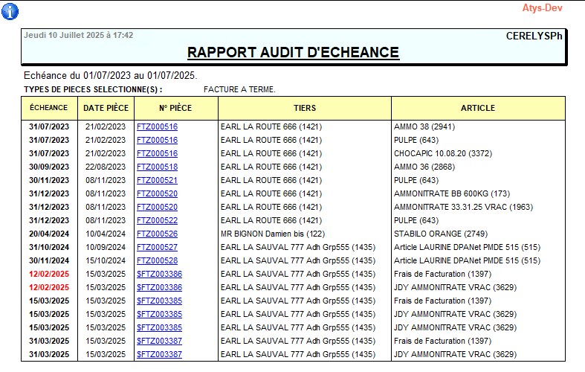Open FTZ000520 link in AMMONITRATE BB 600KG row

pyautogui.click(x=157, y=193)
